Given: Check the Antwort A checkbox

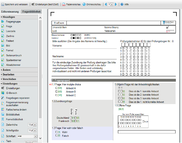Looking at the screenshot, I should click(x=56, y=88).
